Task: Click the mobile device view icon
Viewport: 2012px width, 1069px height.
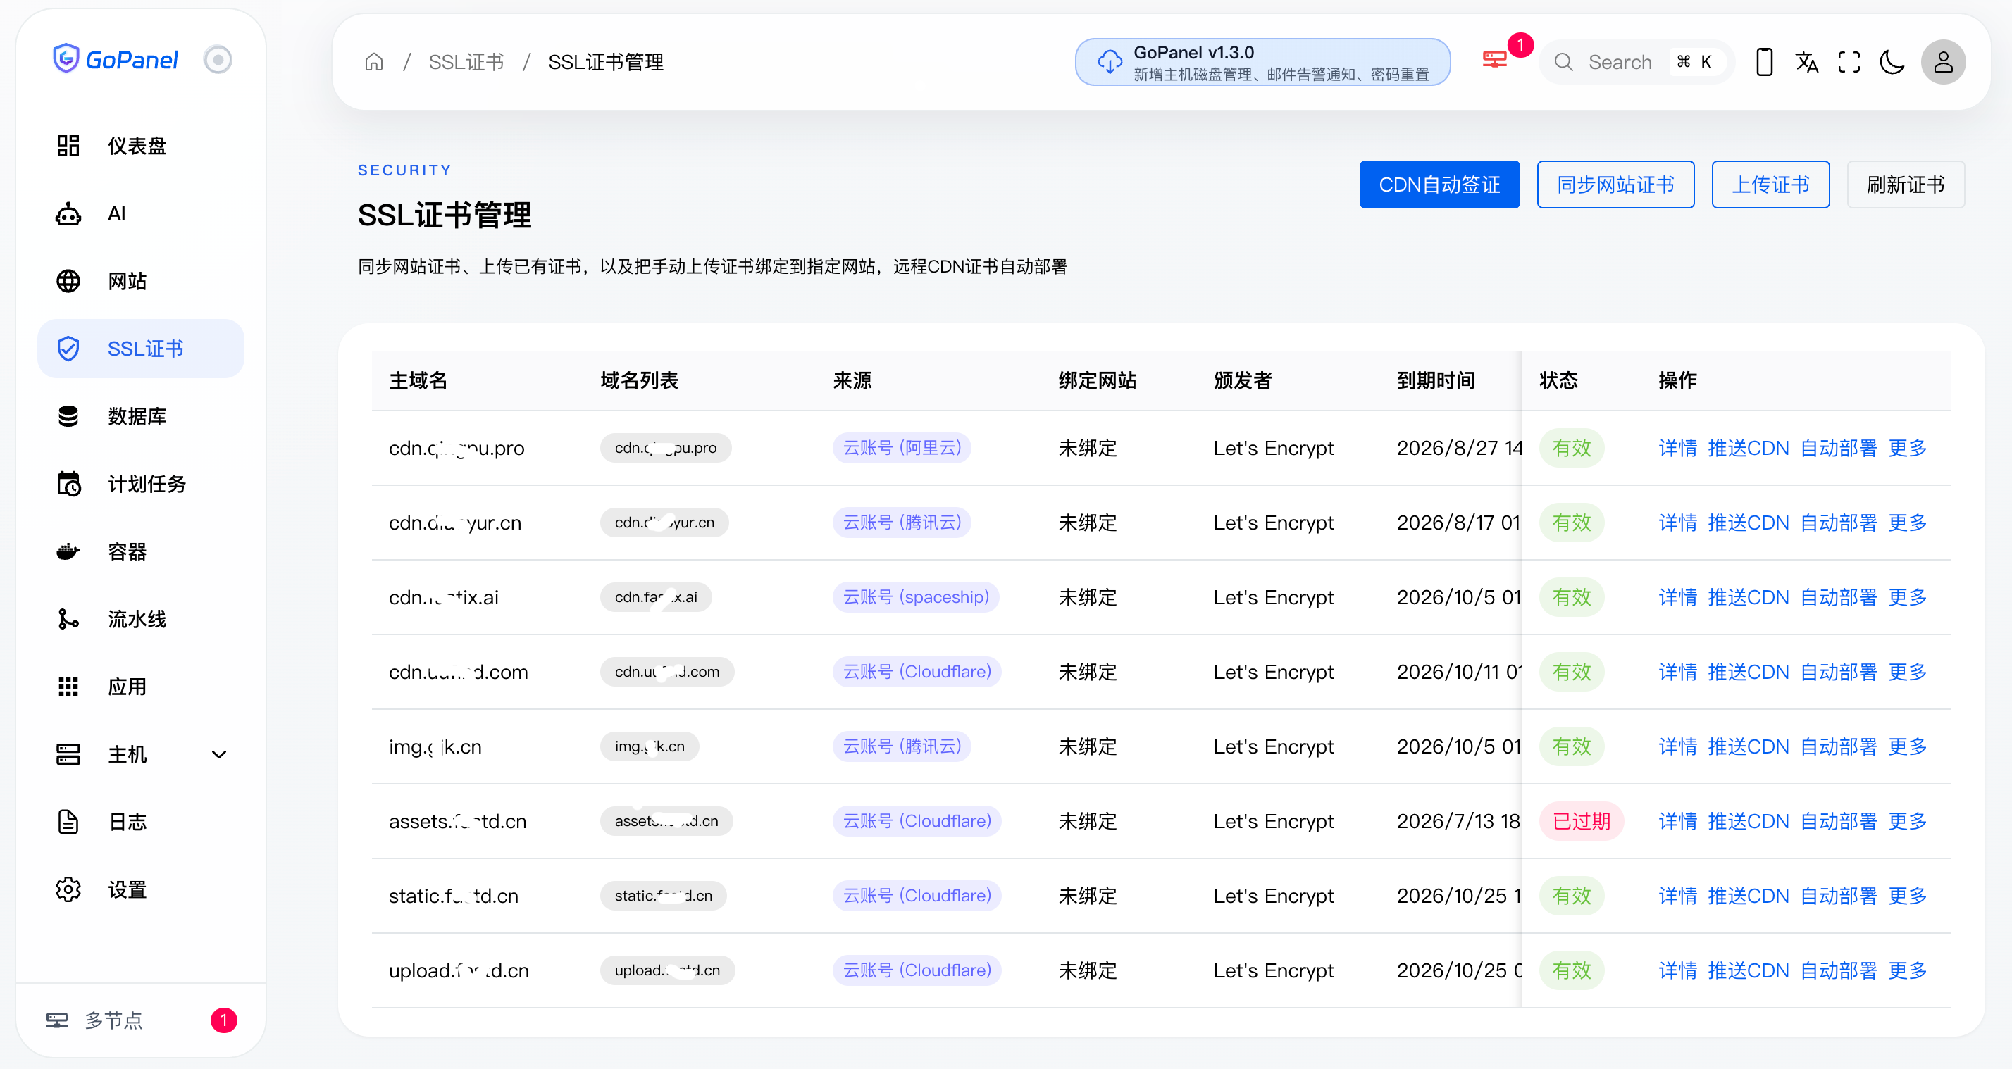Action: pyautogui.click(x=1763, y=62)
